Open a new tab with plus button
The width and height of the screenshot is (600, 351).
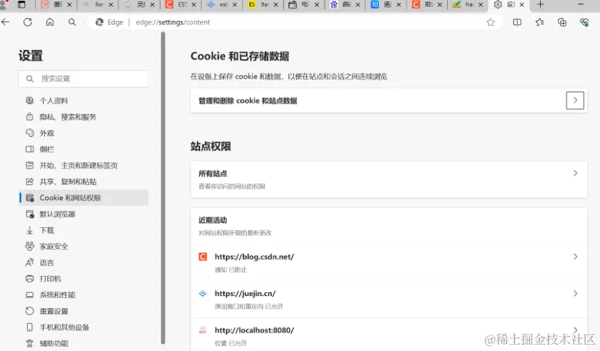point(540,5)
